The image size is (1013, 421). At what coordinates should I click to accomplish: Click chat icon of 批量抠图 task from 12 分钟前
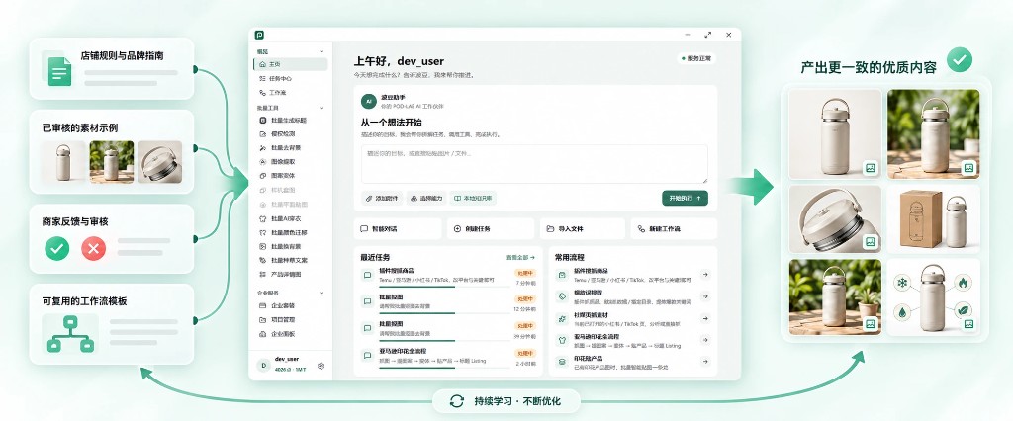(368, 302)
